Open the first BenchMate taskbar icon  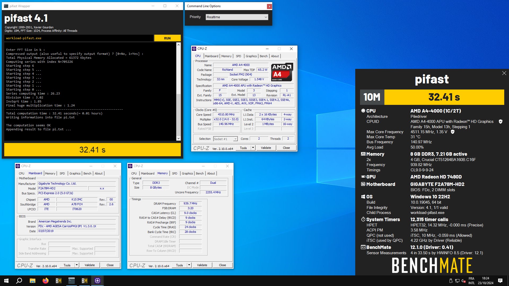coord(59,281)
